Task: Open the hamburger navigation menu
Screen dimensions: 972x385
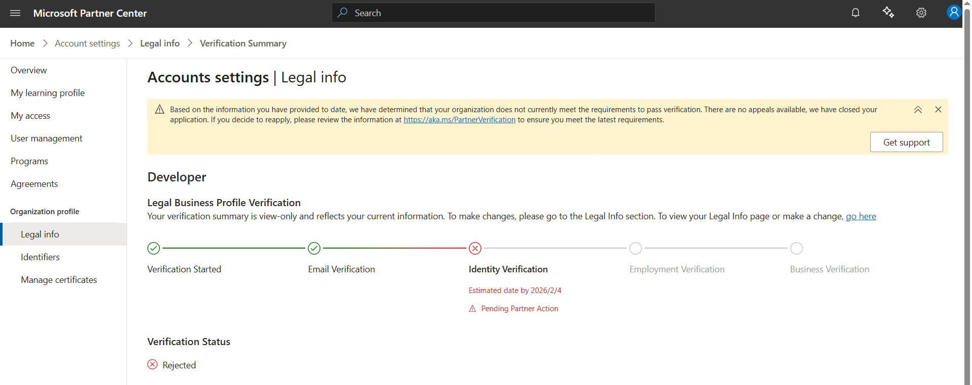Action: [x=15, y=13]
